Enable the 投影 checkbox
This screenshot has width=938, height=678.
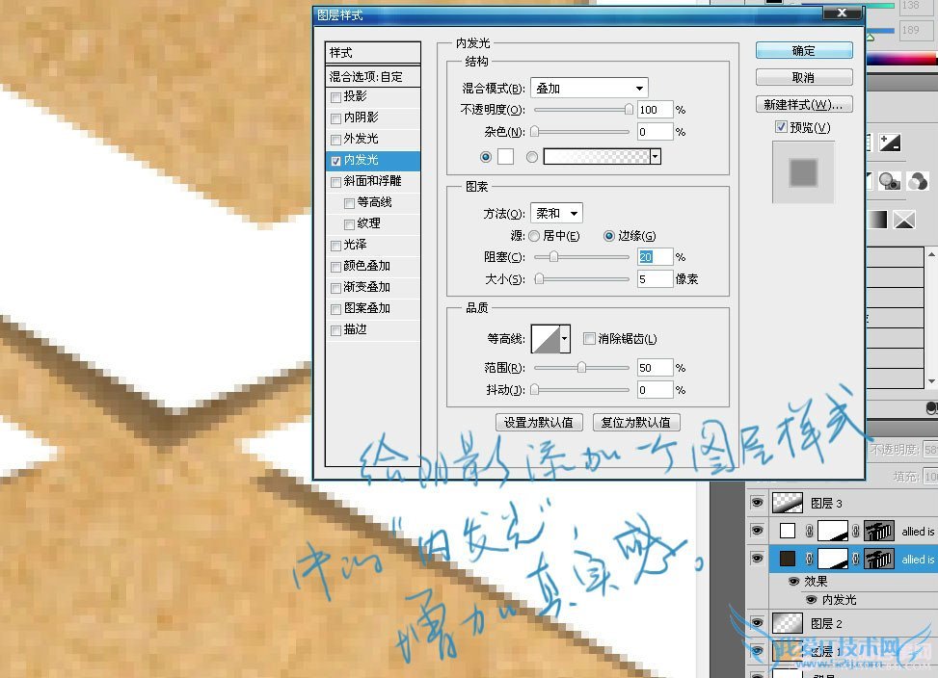(335, 96)
